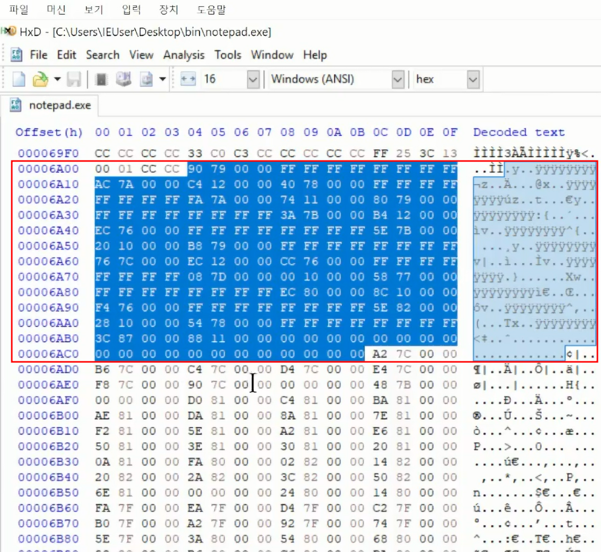Click the HxD document icon beside File menu

click(16, 55)
